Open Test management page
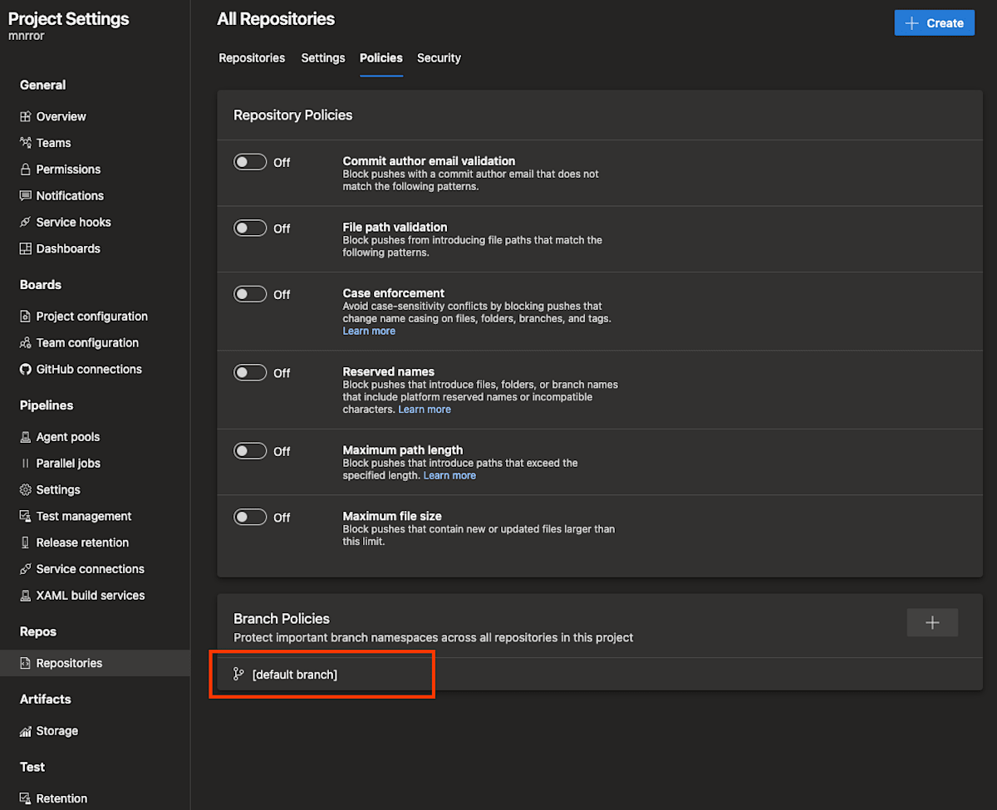The height and width of the screenshot is (810, 997). 84,516
